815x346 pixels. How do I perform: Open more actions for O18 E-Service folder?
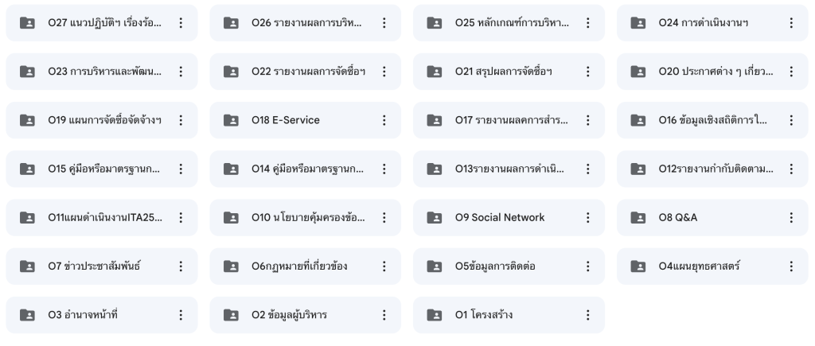pos(384,120)
